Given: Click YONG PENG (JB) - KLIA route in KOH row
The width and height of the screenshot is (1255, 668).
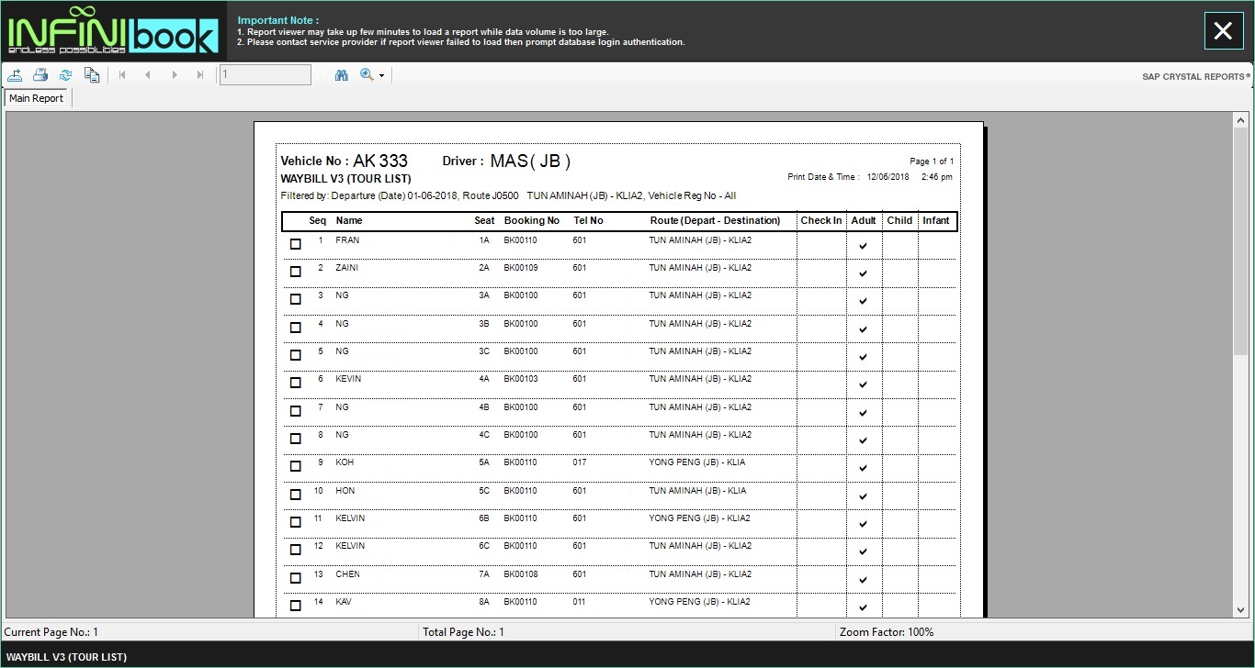Looking at the screenshot, I should pos(697,462).
